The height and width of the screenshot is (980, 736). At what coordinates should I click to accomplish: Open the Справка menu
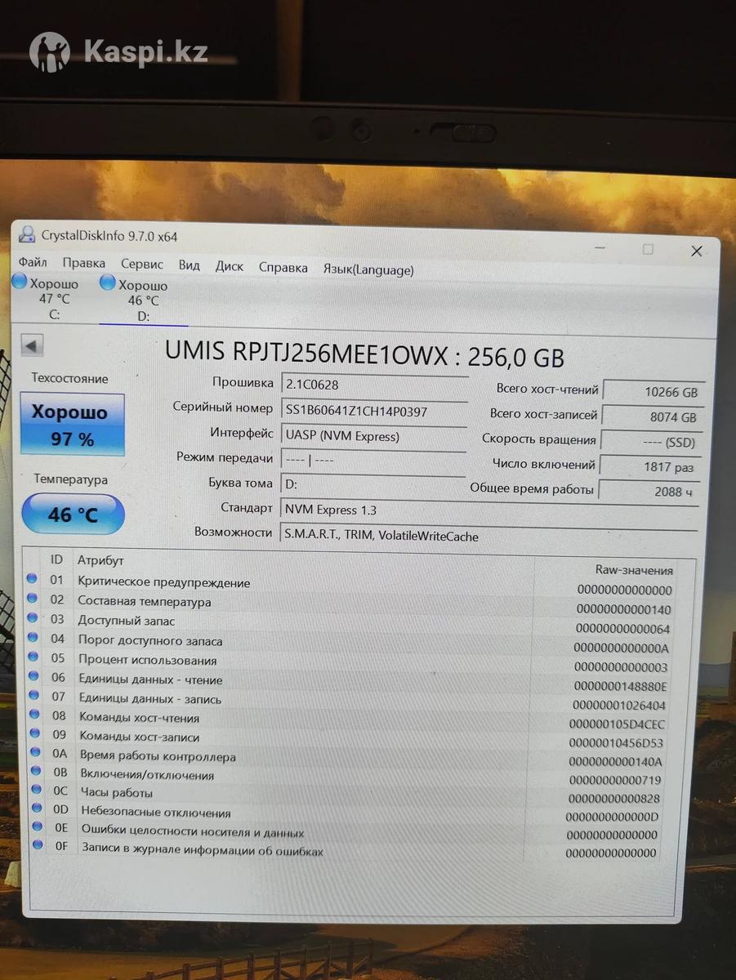coord(283,268)
